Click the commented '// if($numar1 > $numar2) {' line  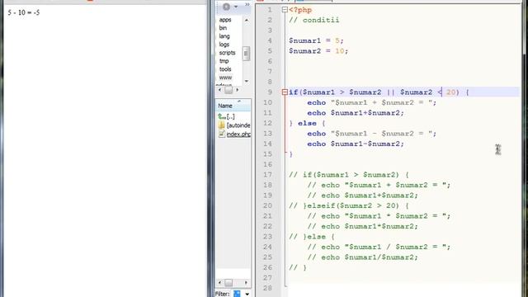click(x=348, y=175)
